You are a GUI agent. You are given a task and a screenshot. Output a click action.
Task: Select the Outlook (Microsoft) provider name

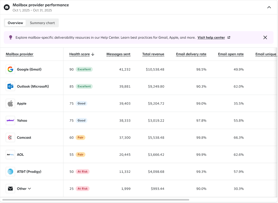point(33,87)
